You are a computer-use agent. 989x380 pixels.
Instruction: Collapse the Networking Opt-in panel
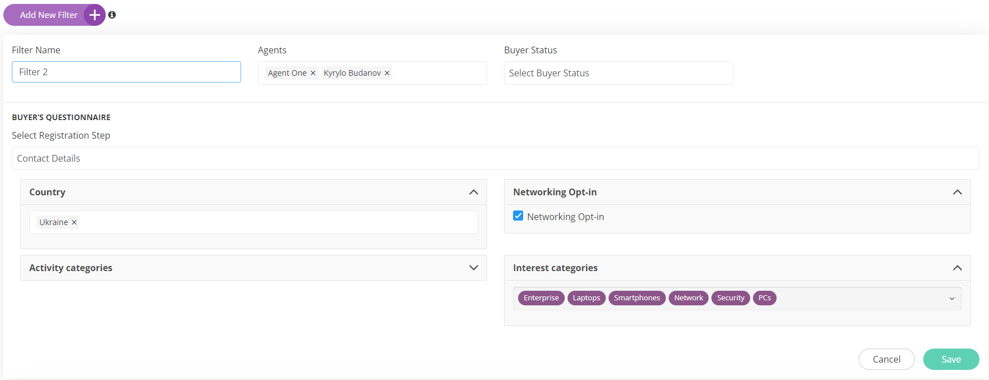click(957, 192)
